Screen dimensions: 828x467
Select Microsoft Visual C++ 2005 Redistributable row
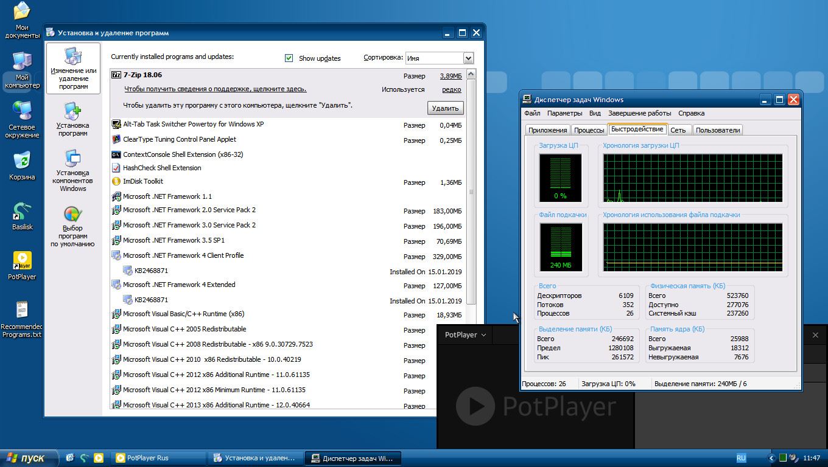288,329
